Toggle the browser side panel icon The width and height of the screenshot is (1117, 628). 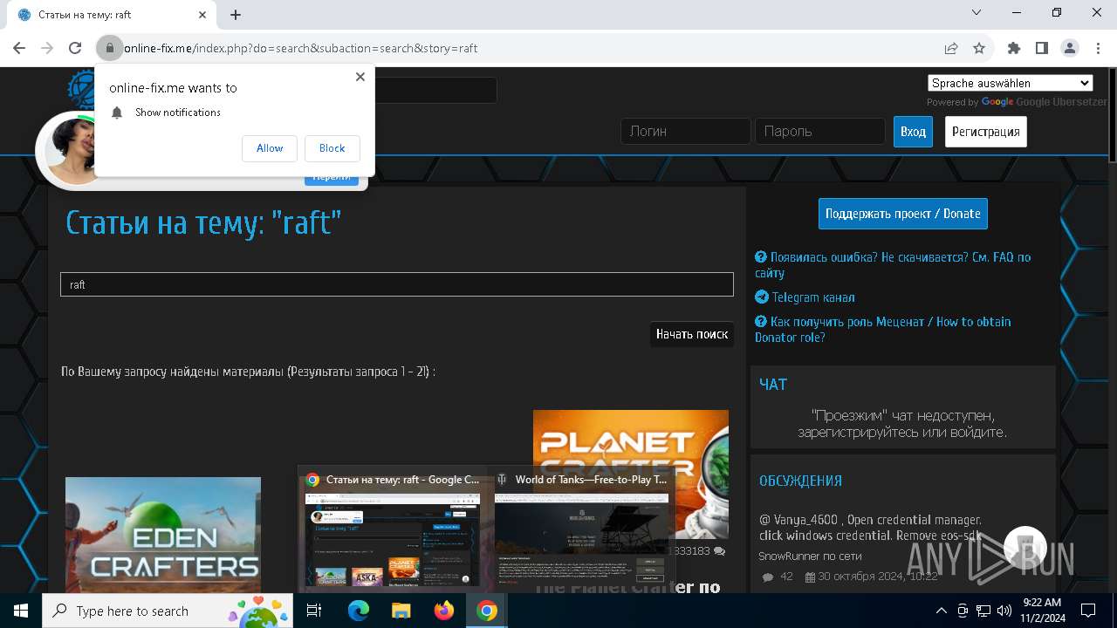(x=1042, y=48)
